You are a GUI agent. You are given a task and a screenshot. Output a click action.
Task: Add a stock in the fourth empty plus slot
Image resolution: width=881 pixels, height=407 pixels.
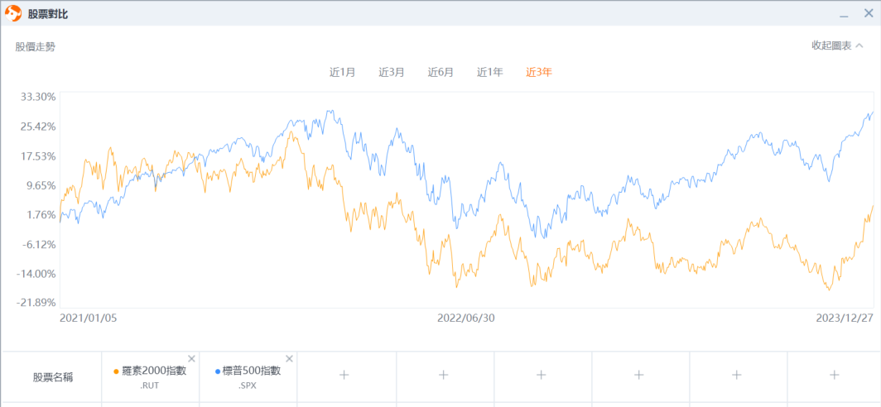point(639,375)
